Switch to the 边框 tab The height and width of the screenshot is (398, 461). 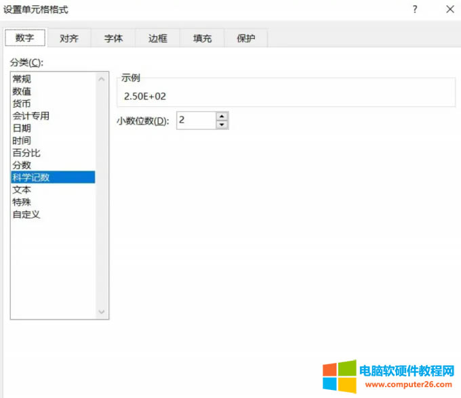tap(158, 39)
